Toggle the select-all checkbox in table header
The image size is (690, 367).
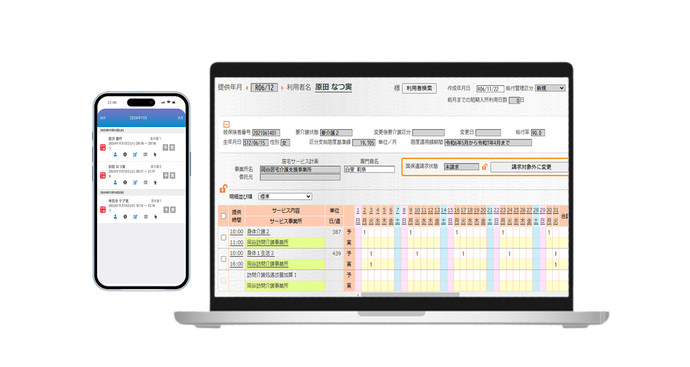(x=223, y=216)
